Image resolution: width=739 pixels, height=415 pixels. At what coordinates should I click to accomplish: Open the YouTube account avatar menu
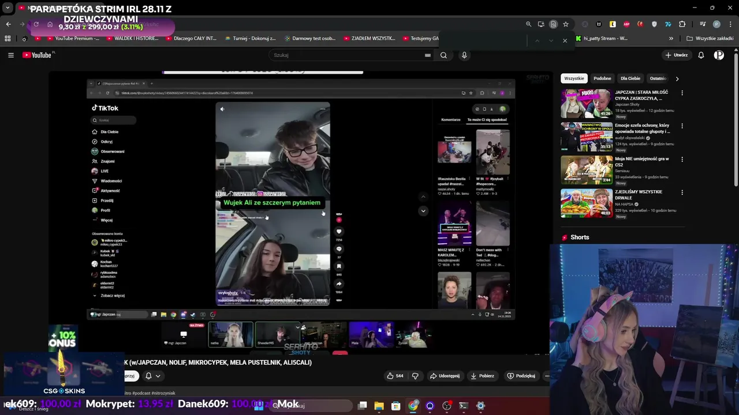[719, 55]
